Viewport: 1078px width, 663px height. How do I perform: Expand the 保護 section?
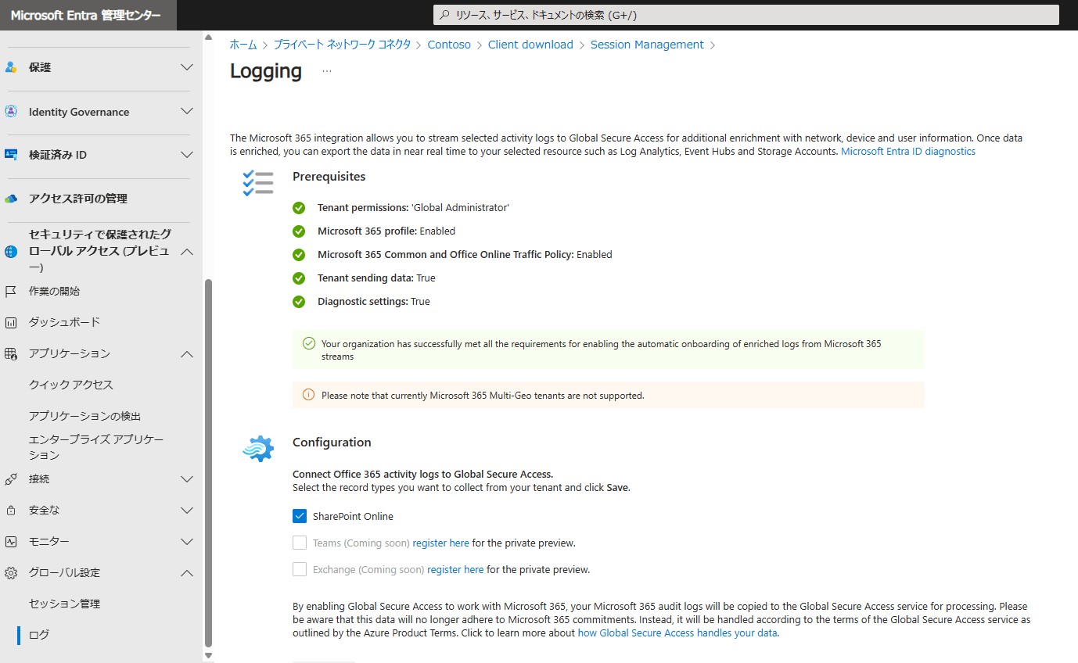187,67
